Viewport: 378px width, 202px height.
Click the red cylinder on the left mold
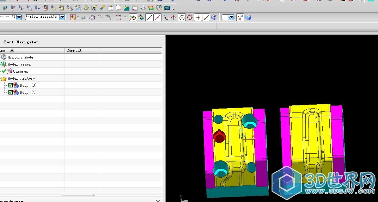click(219, 136)
